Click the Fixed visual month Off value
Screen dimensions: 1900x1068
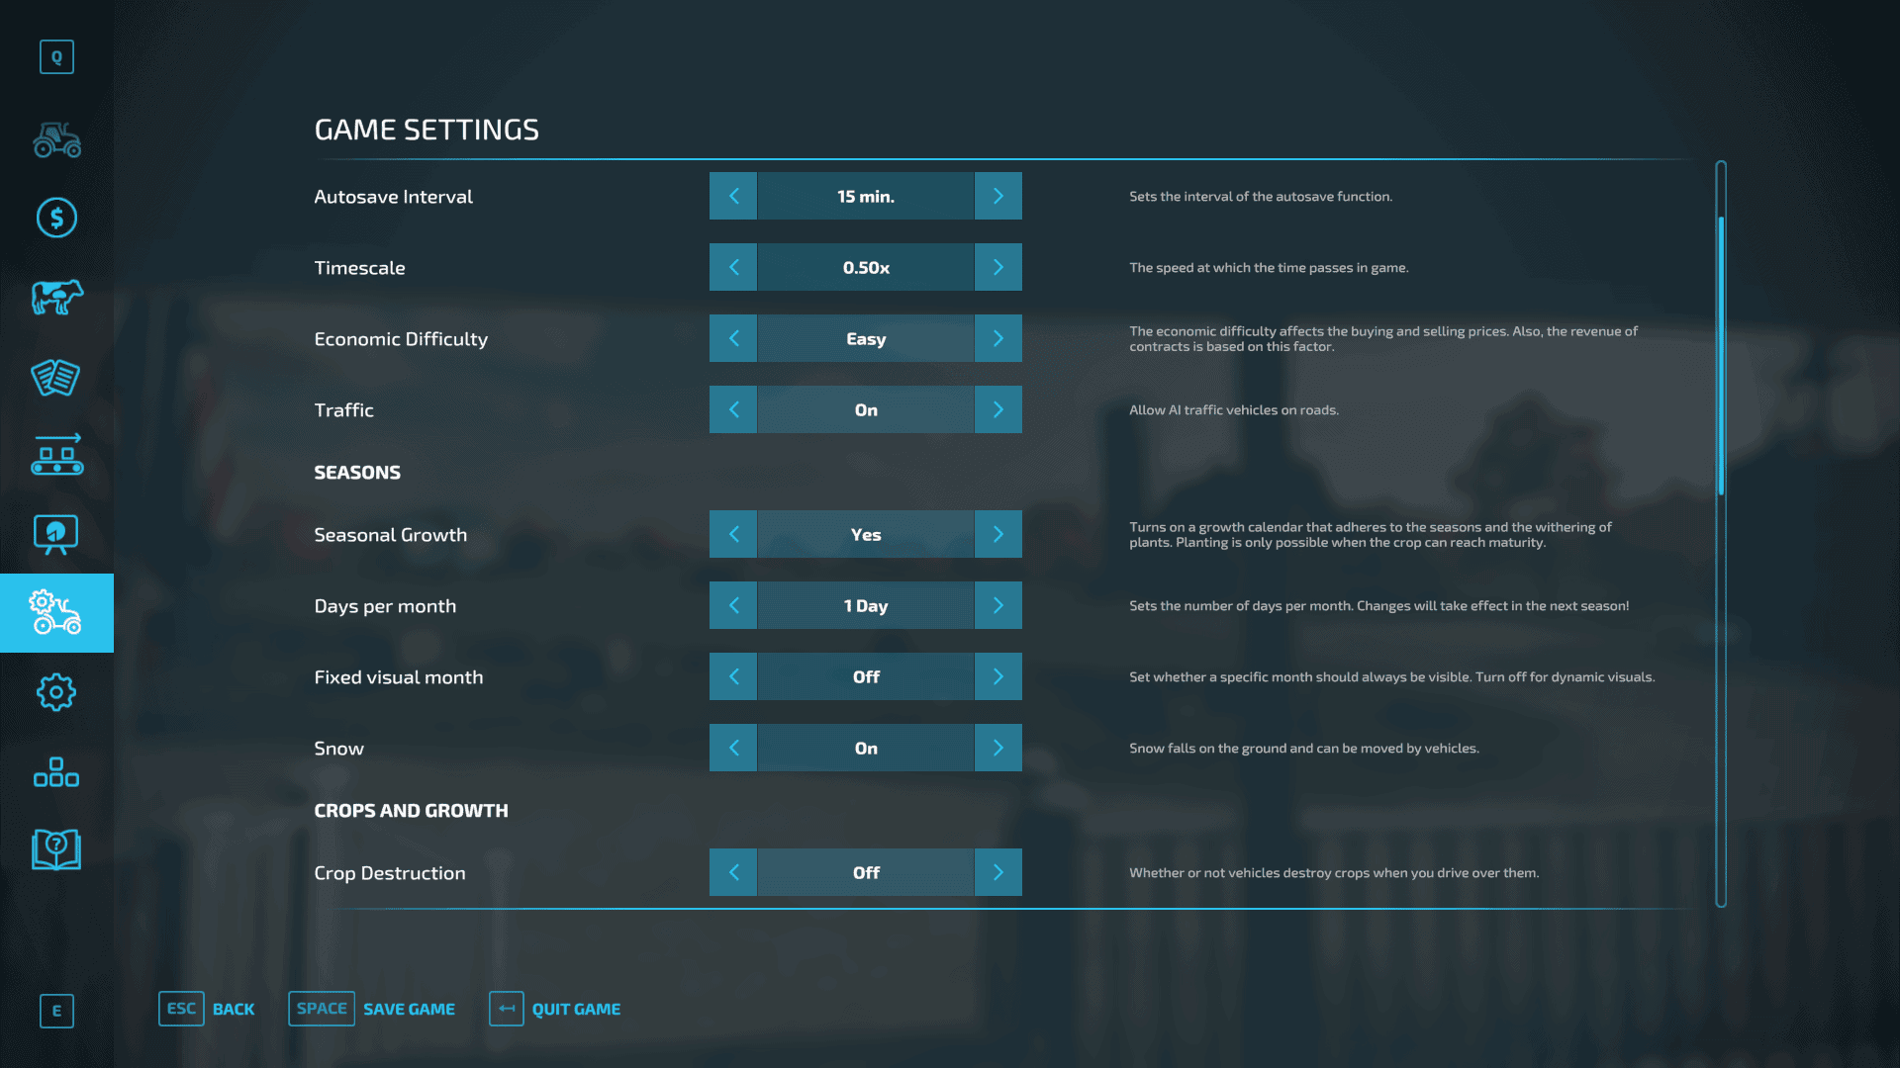click(x=866, y=676)
